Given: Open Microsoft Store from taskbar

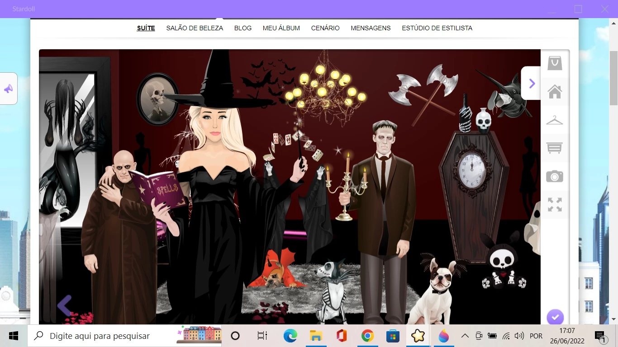Looking at the screenshot, I should tap(393, 336).
